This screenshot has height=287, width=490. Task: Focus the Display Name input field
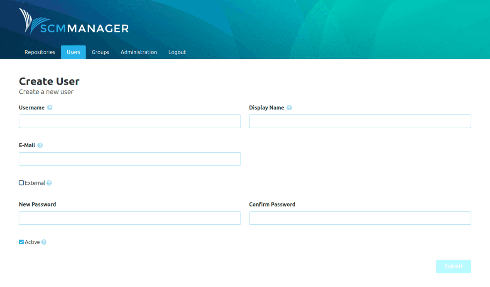(360, 121)
